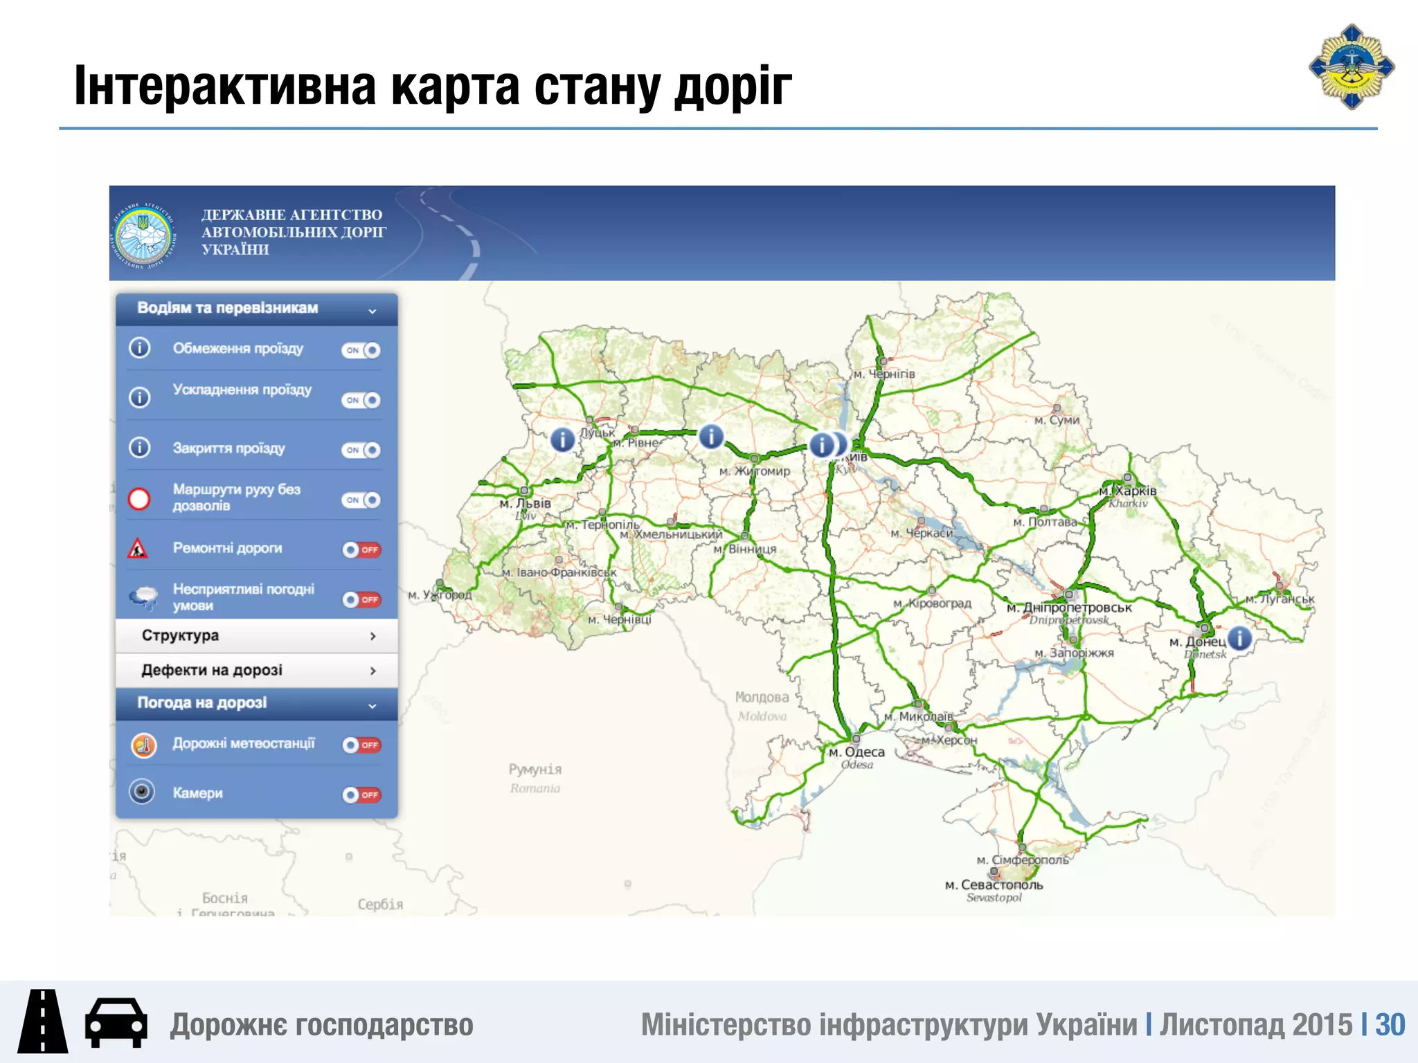Enable the Ремонтні дороги switch
This screenshot has height=1063, width=1418.
361,549
